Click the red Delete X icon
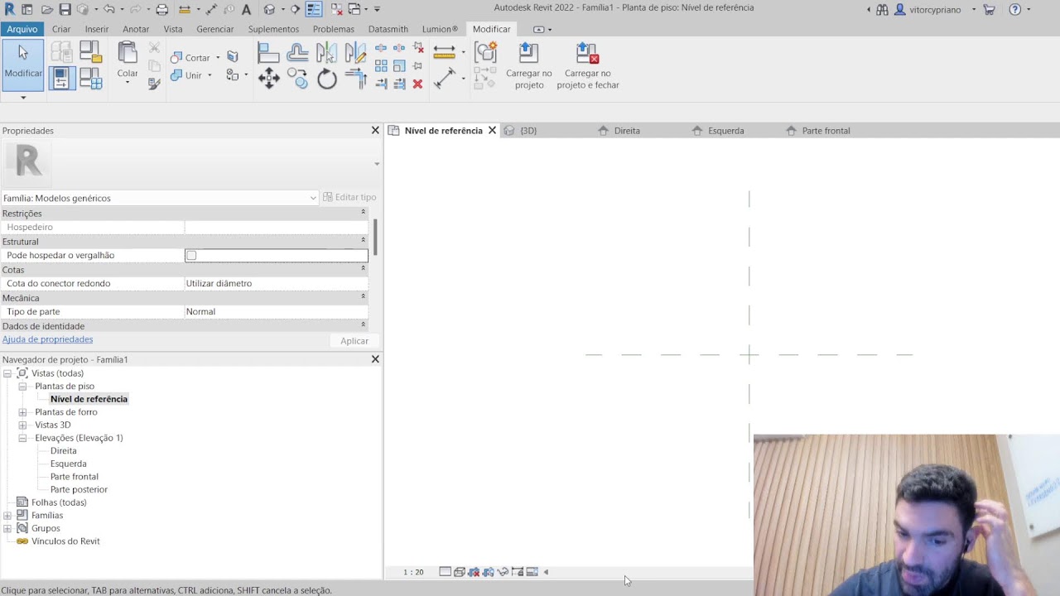 click(x=417, y=84)
